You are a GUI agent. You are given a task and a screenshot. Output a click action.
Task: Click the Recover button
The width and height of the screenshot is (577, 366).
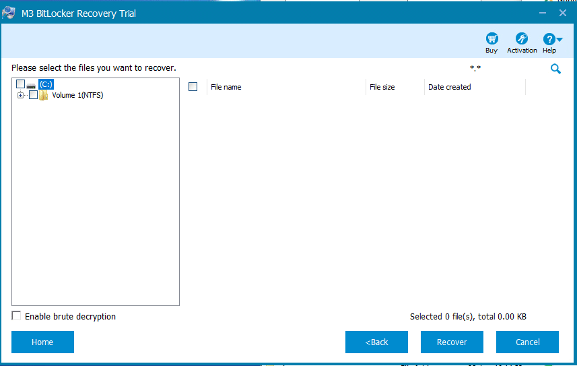(x=452, y=342)
